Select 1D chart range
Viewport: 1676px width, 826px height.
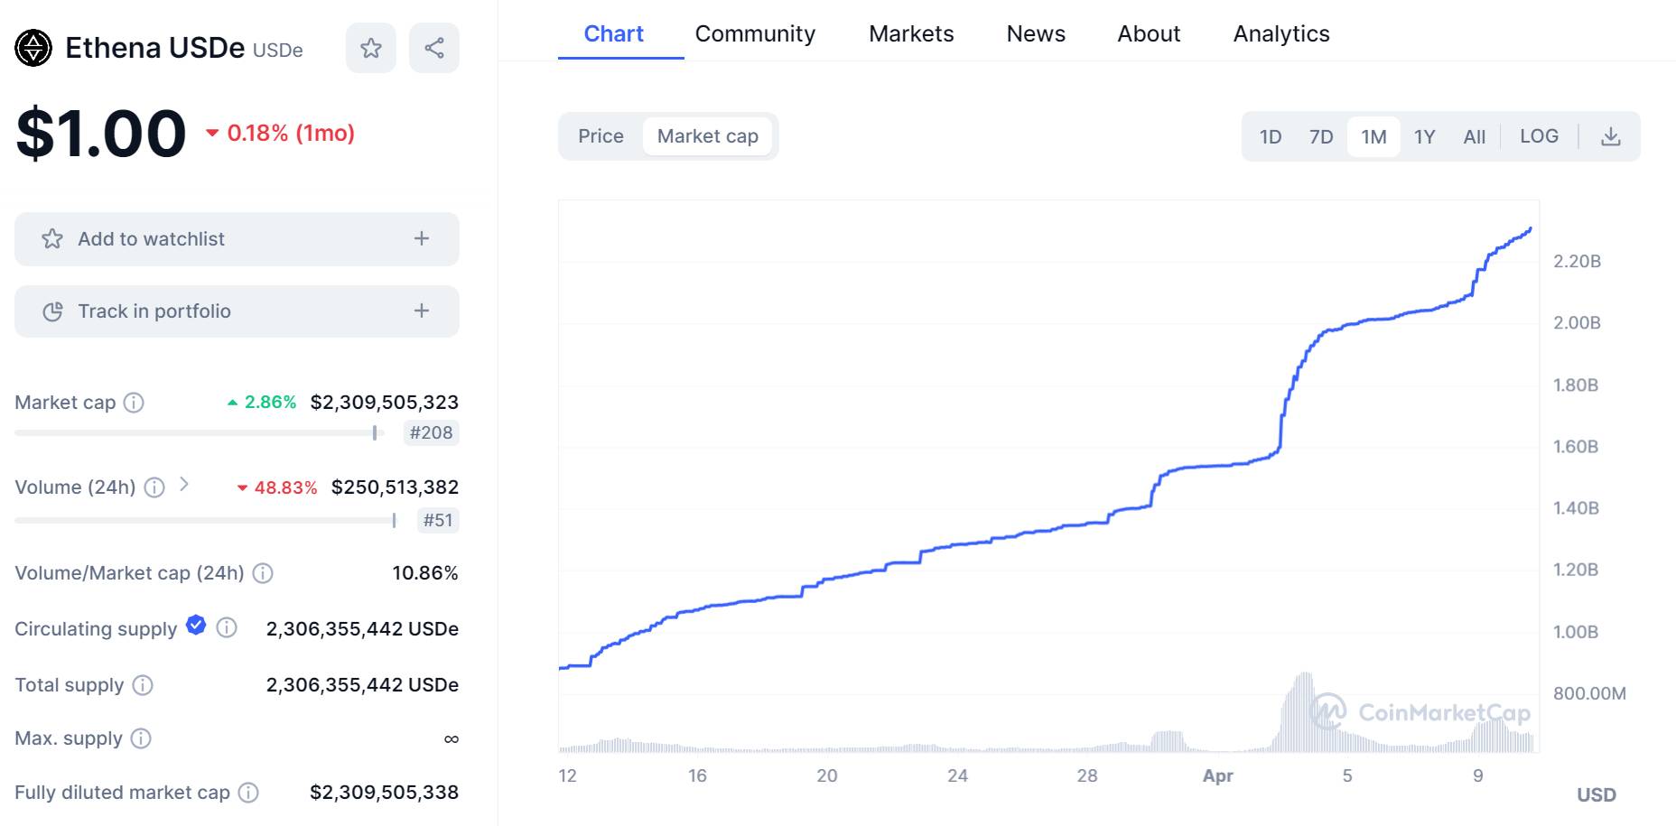pyautogui.click(x=1271, y=136)
